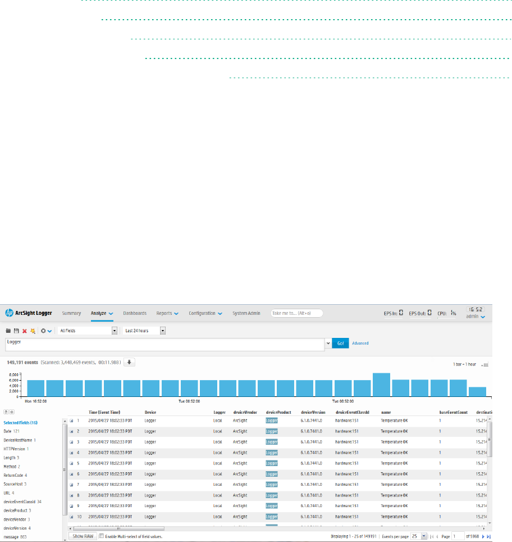The height and width of the screenshot is (542, 512).
Task: Open saved search via folder icon
Action: pos(8,331)
